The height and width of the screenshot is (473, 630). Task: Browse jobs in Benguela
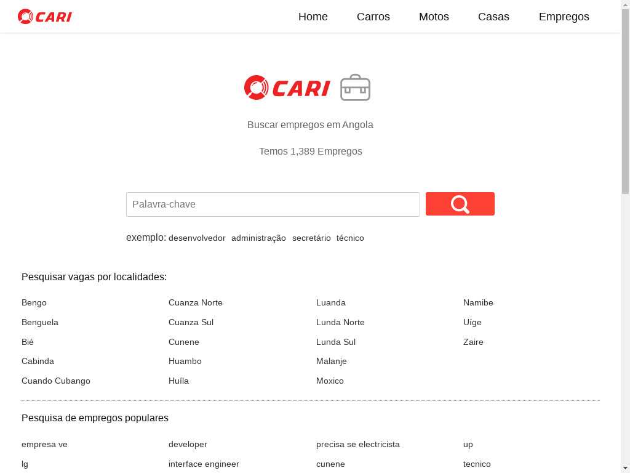tap(40, 323)
